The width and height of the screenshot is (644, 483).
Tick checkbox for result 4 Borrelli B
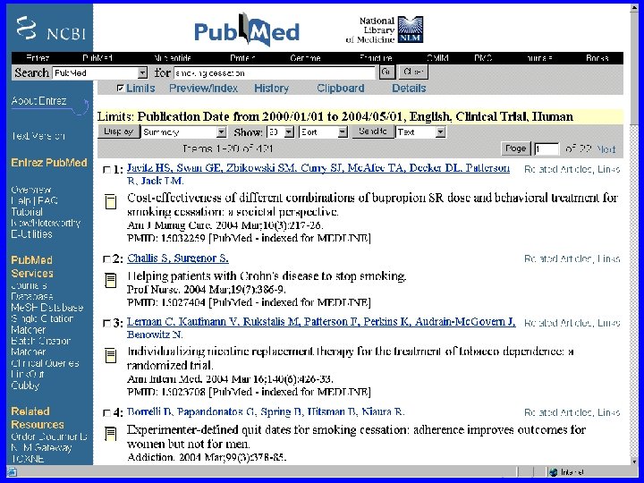point(106,412)
